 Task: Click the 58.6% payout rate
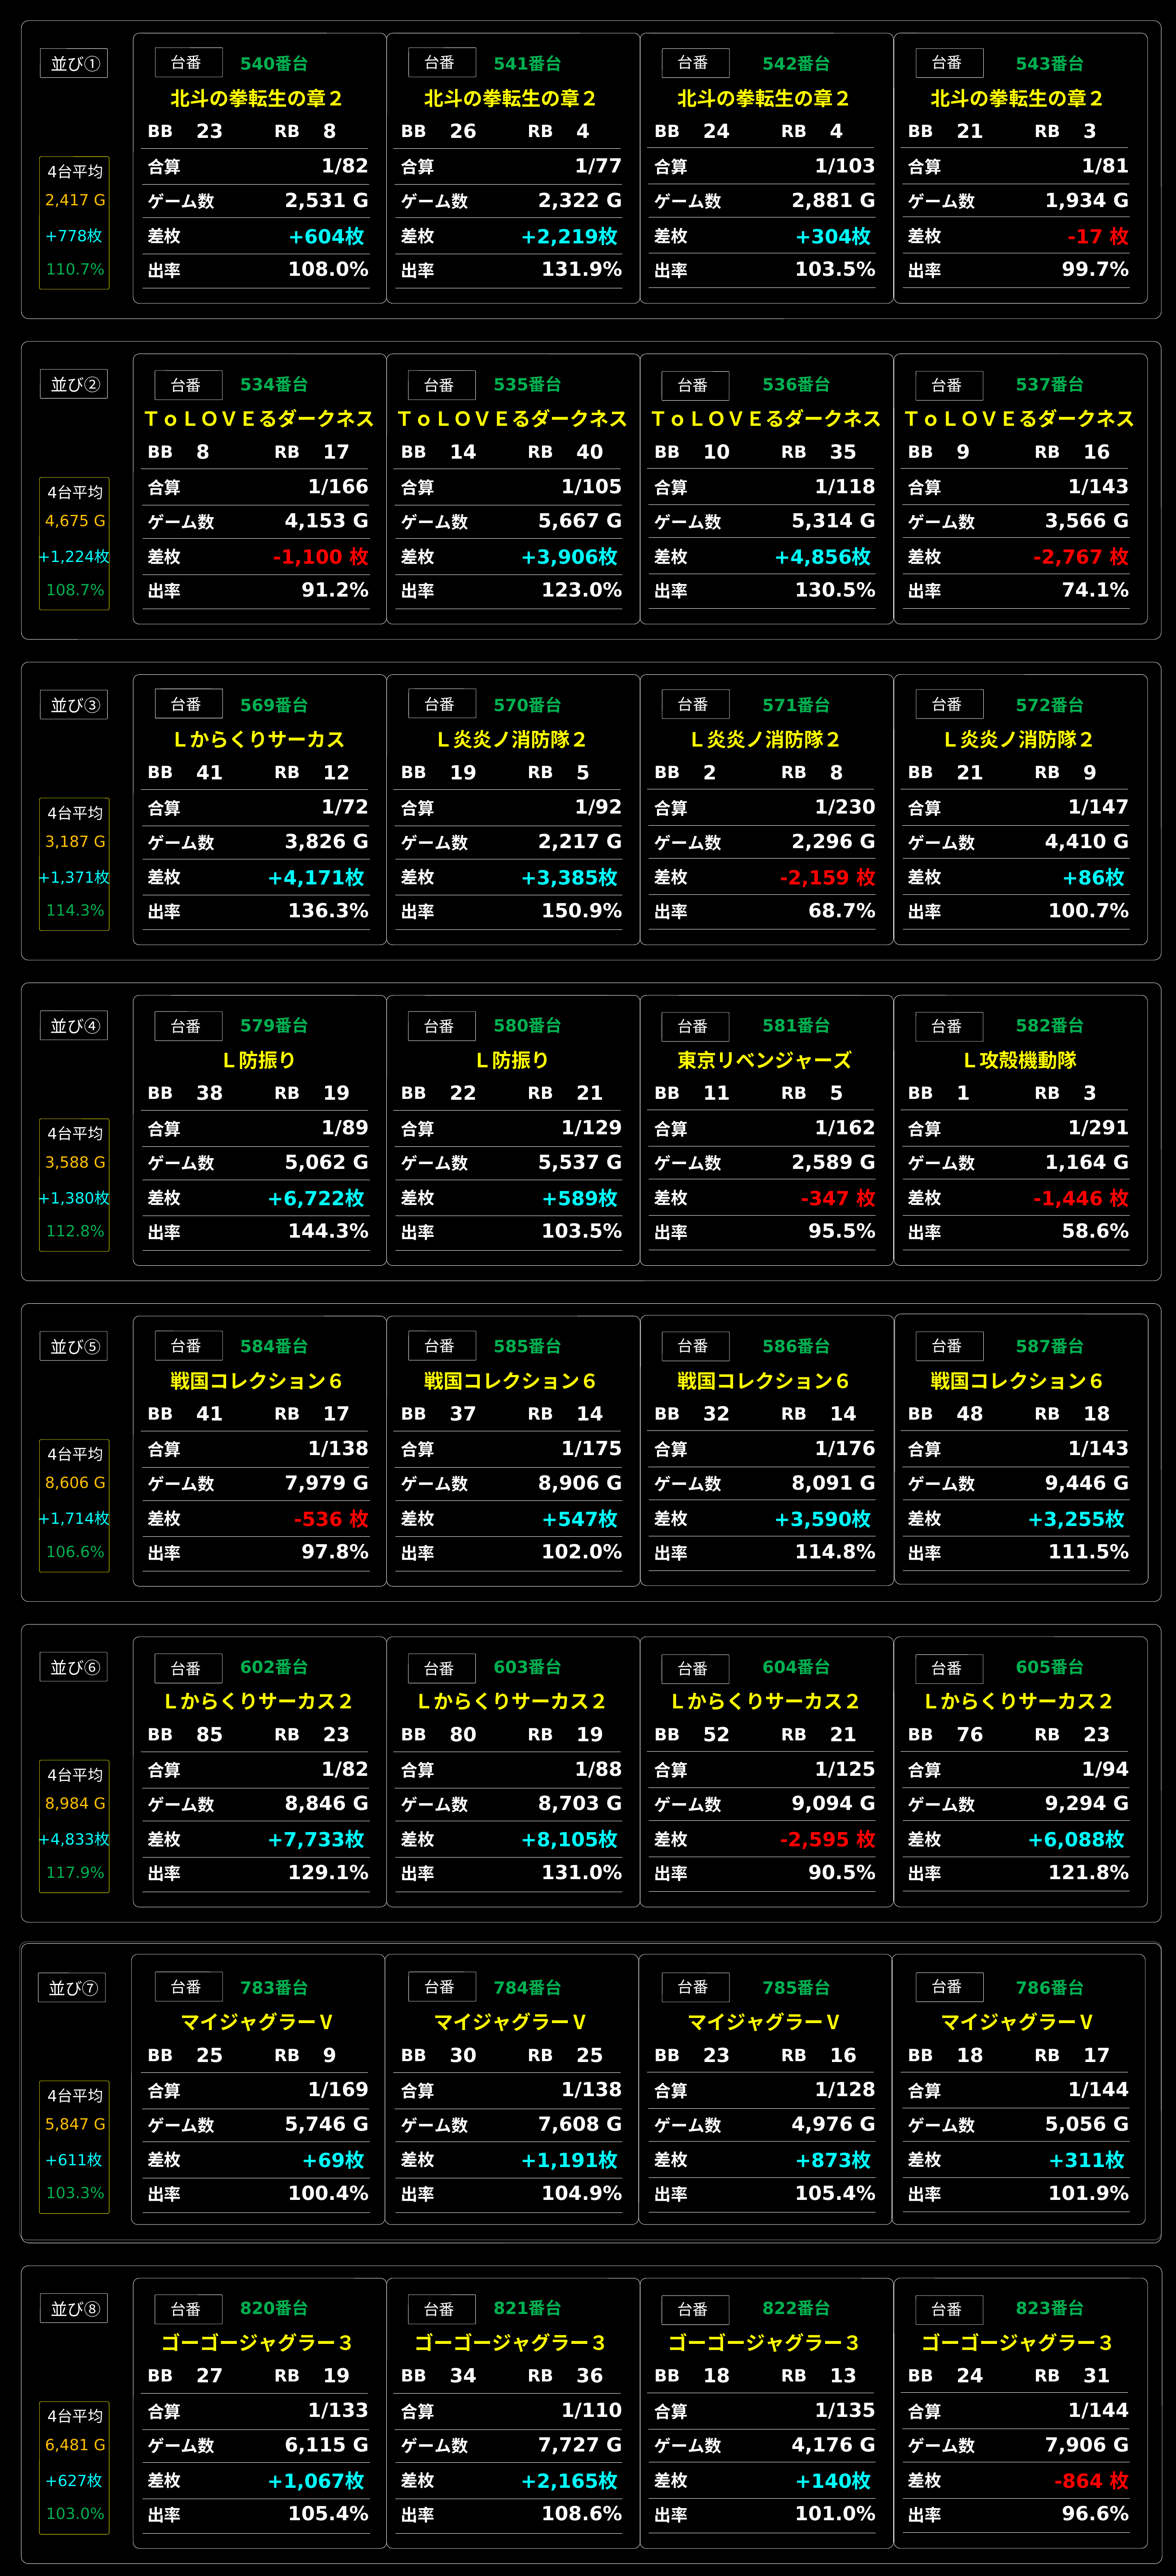point(1095,1232)
